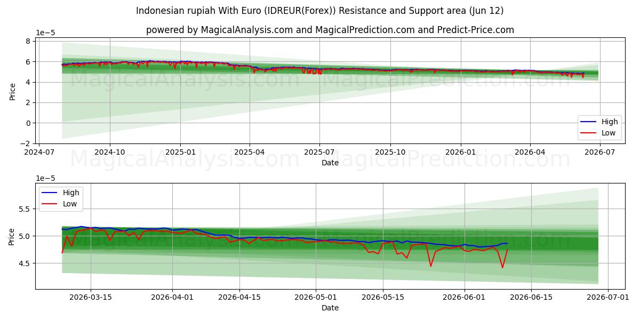Click the top chart 'Date' axis label
The width and height of the screenshot is (640, 320).
(x=330, y=163)
